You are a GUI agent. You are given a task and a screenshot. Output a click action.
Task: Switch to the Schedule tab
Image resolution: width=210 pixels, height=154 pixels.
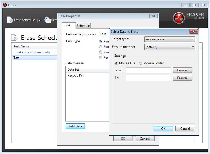pos(83,26)
